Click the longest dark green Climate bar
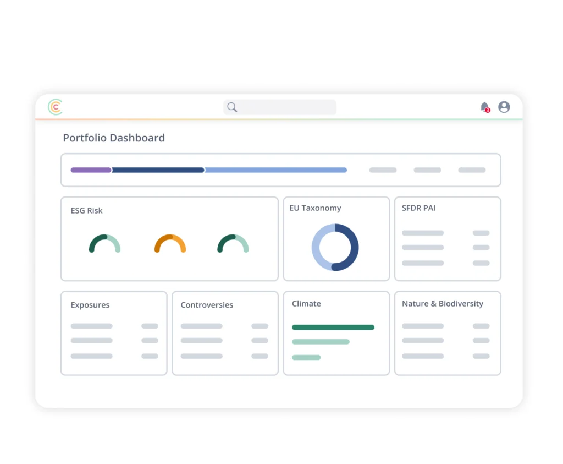 click(333, 327)
